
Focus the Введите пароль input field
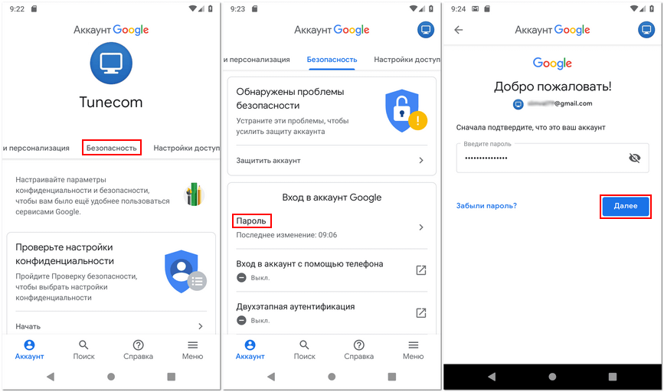(552, 158)
